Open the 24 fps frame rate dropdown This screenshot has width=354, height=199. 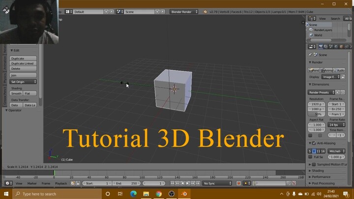point(336,125)
